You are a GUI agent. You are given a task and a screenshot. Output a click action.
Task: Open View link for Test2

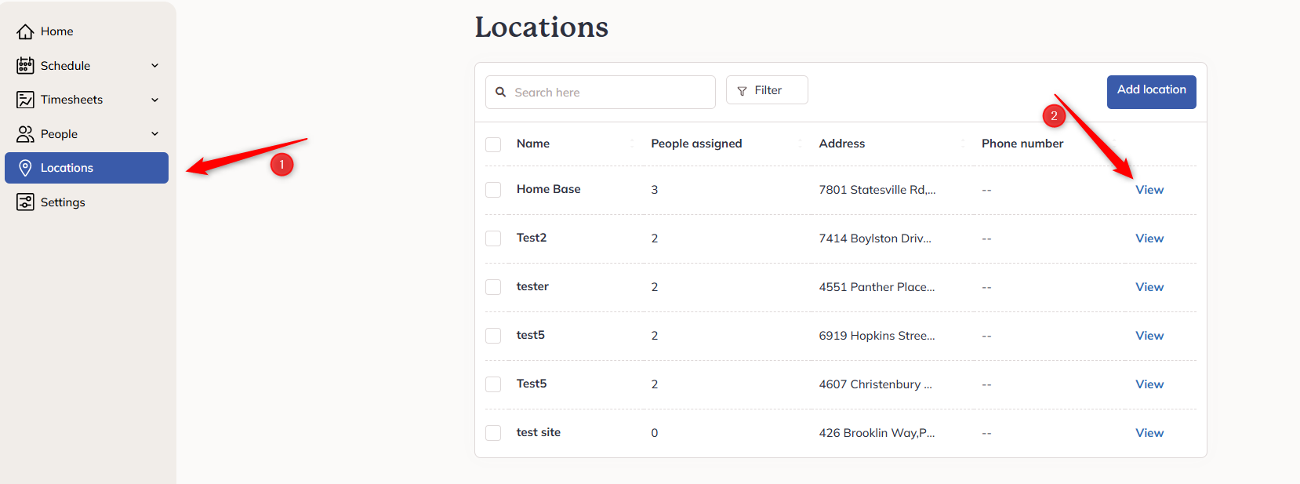click(x=1149, y=238)
